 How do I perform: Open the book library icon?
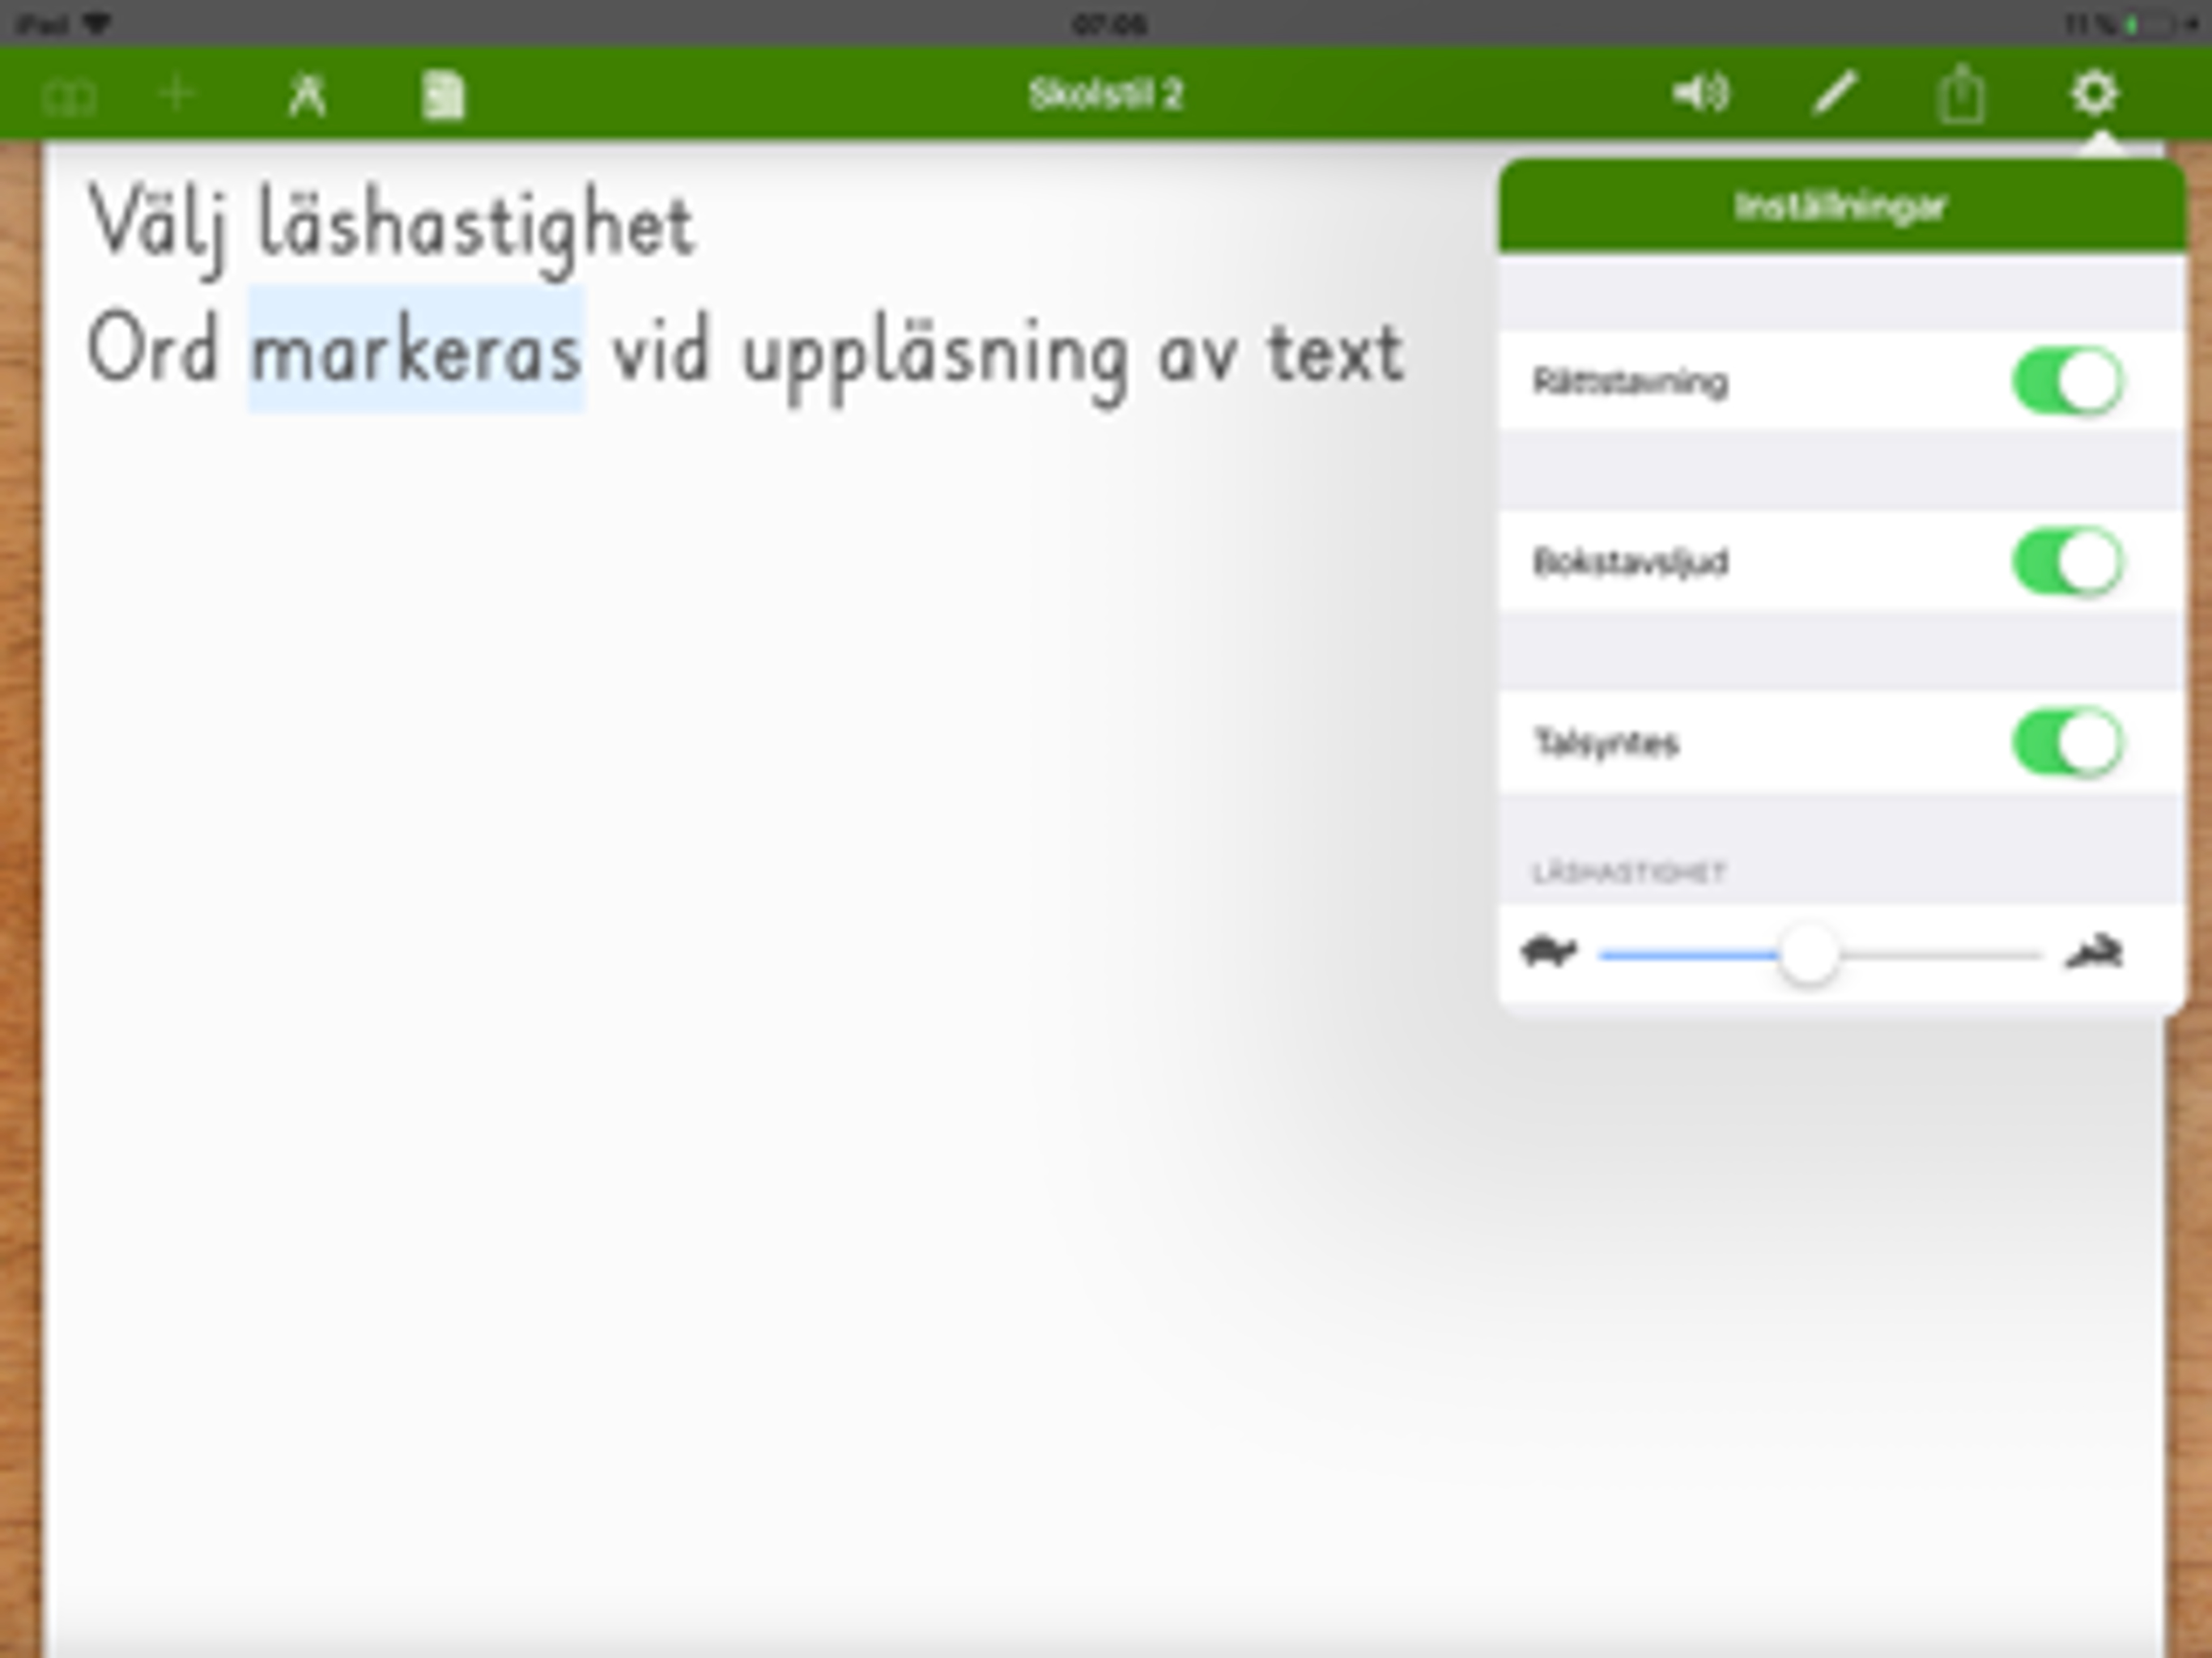(x=68, y=97)
